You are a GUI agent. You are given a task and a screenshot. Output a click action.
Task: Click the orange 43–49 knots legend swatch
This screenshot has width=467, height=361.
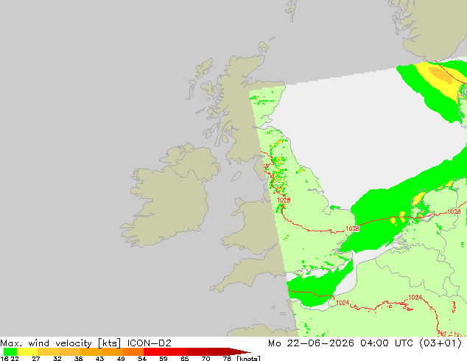point(112,351)
